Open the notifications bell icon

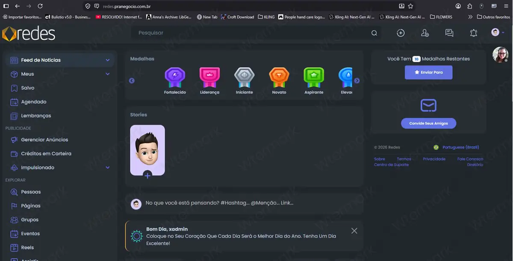click(x=473, y=33)
